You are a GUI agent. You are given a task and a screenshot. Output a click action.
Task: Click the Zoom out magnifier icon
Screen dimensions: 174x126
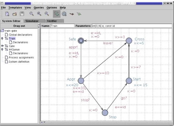[47, 14]
